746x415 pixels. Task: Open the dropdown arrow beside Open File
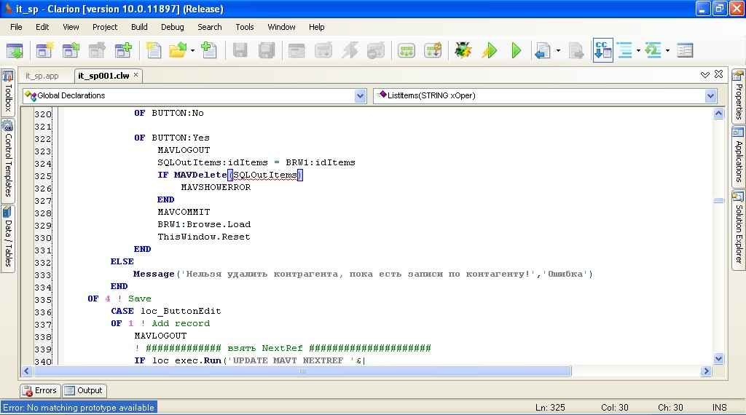193,51
